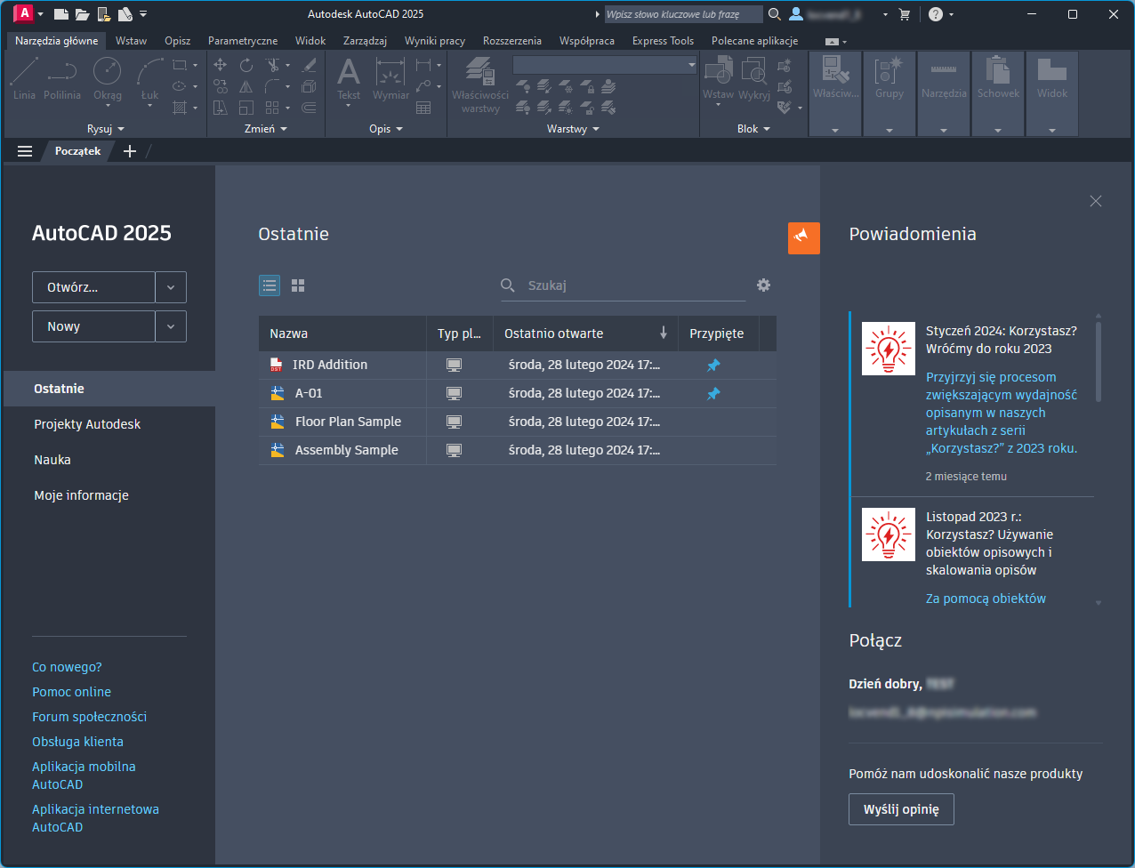Open the AutoCAD application menu logo button
The width and height of the screenshot is (1135, 868).
point(24,13)
